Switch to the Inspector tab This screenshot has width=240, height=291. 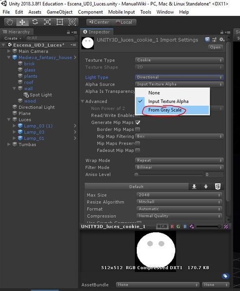pyautogui.click(x=96, y=32)
